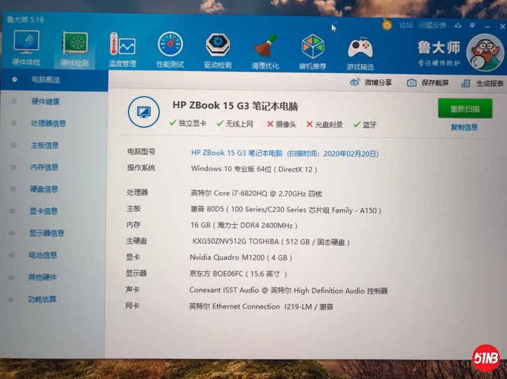This screenshot has height=379, width=507.
Task: Click the 复制信息 link
Action: [x=464, y=127]
